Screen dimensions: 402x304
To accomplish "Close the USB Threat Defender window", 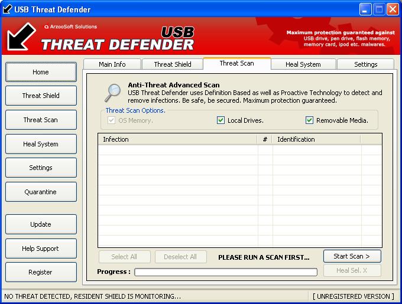I will pyautogui.click(x=393, y=9).
